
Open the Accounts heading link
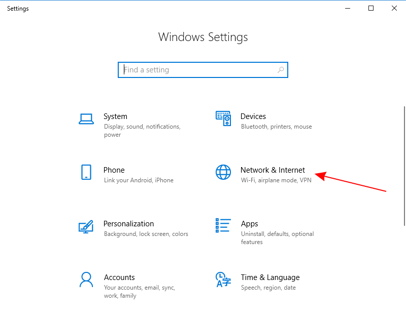coord(119,277)
